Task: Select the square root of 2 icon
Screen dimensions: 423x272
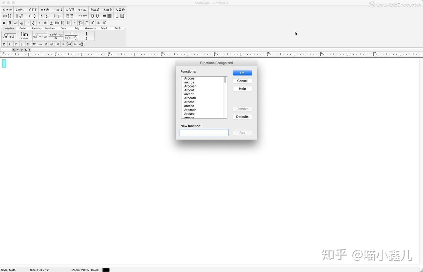Action: 81,44
